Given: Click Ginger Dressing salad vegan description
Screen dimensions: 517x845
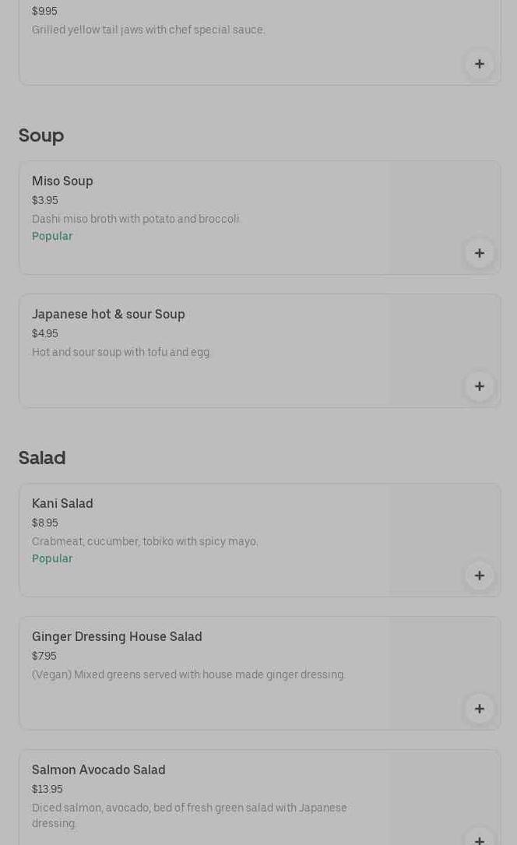Looking at the screenshot, I should pos(188,674).
